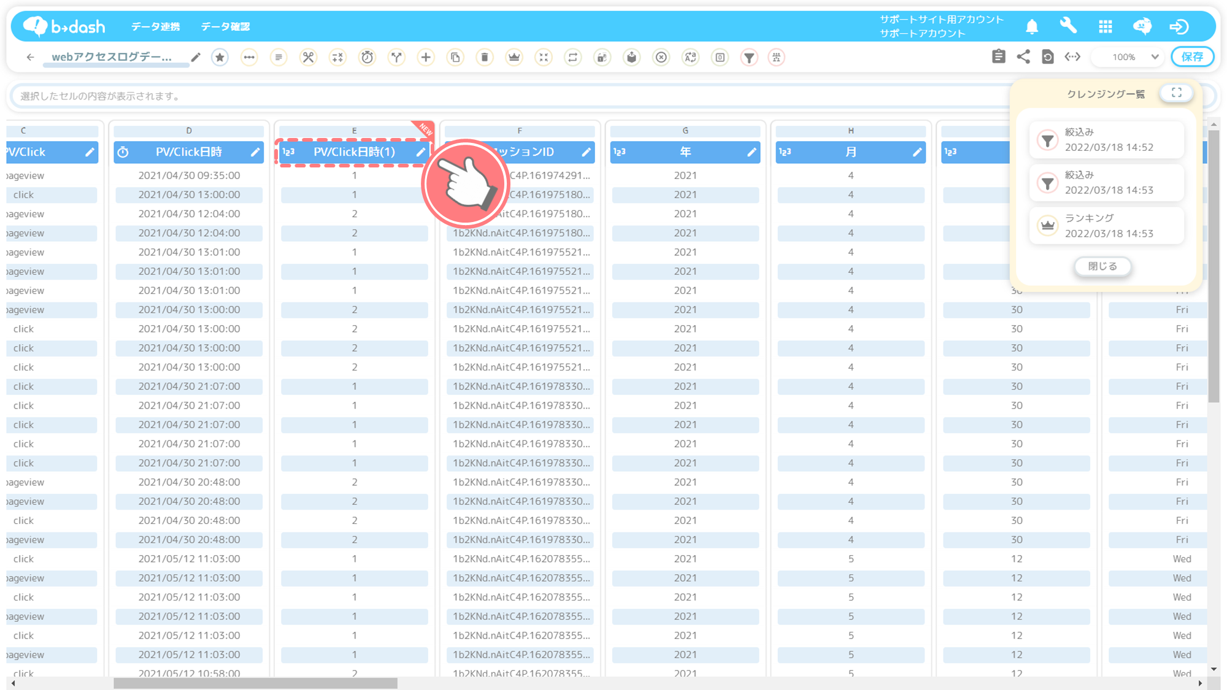Click the last pink grid tool icon
The height and width of the screenshot is (690, 1227).
[777, 57]
